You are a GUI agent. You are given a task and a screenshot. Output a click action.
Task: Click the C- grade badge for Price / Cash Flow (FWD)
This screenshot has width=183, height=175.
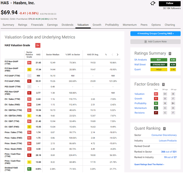[29, 162]
